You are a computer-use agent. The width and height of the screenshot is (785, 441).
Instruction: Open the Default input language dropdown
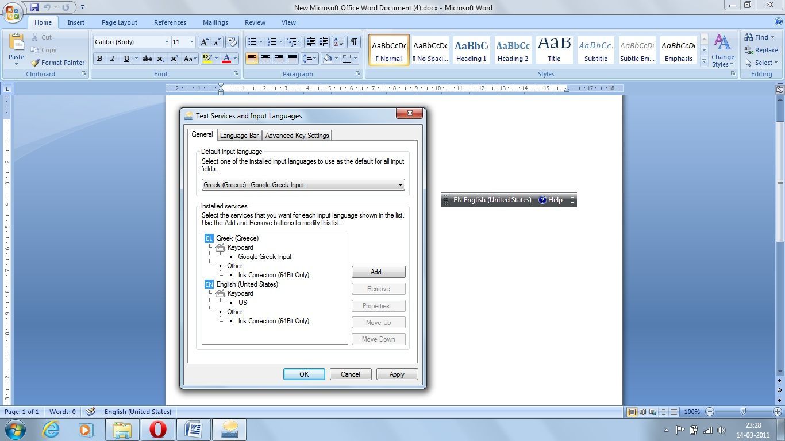(303, 185)
